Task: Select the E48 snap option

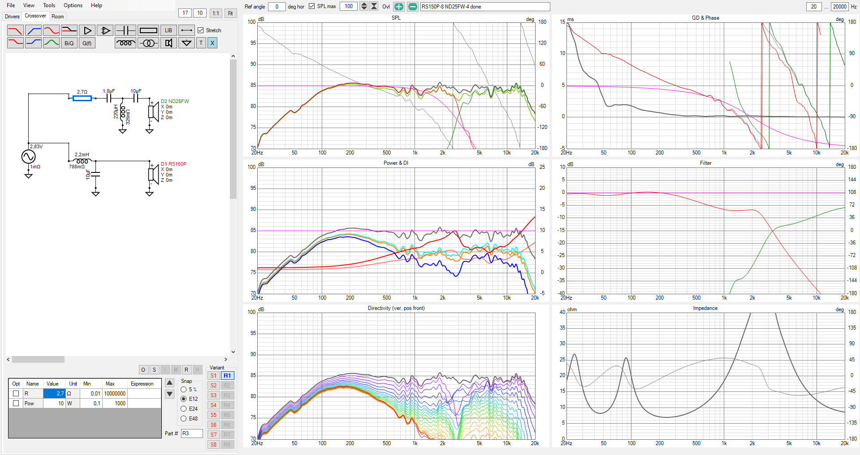Action: point(183,418)
